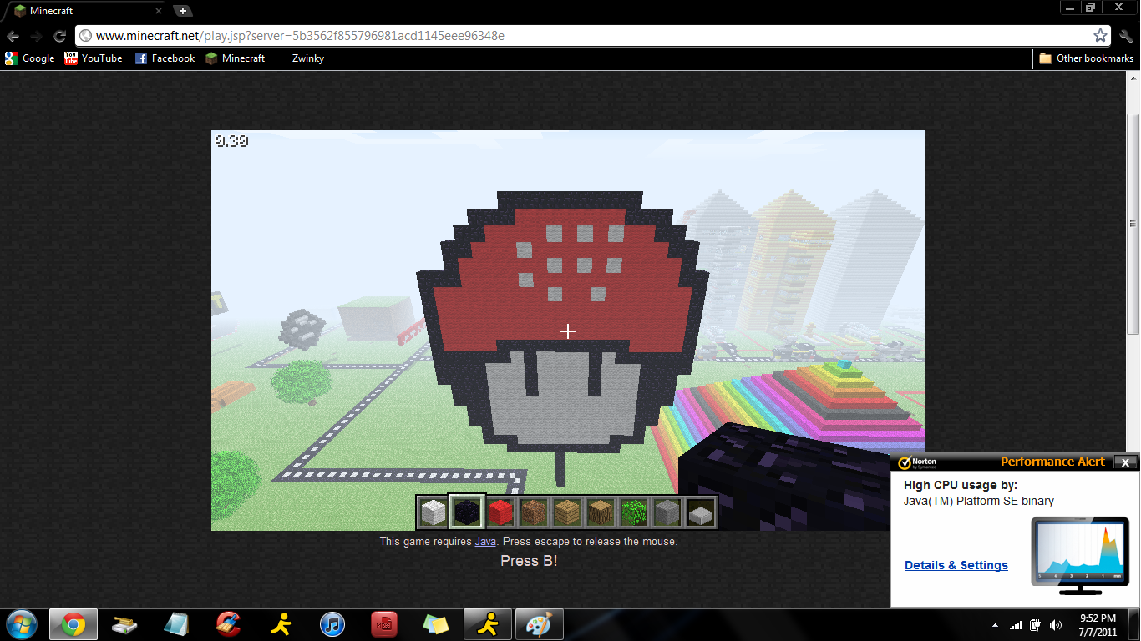
Task: Select the gray stone block in hotbar
Action: pos(667,512)
